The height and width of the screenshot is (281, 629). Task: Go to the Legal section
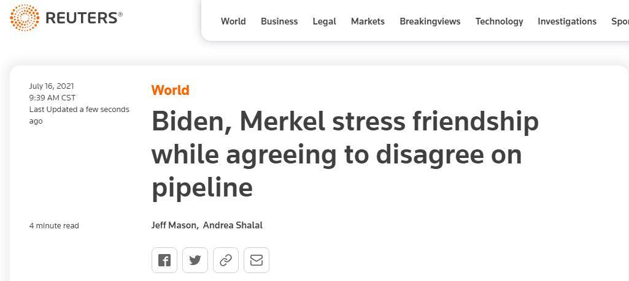click(x=324, y=21)
